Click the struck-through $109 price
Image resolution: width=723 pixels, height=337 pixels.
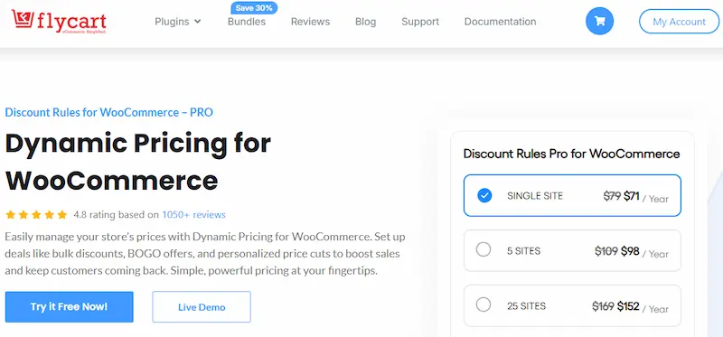point(606,251)
